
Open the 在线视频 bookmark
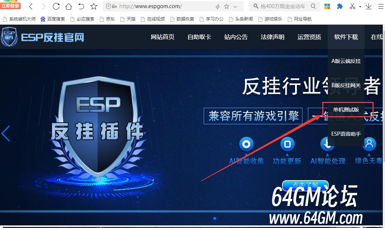(x=153, y=19)
